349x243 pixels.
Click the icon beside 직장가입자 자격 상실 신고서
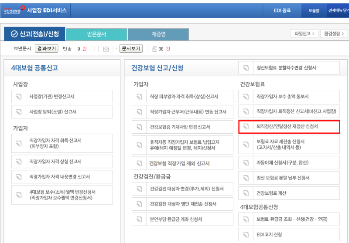click(19, 162)
